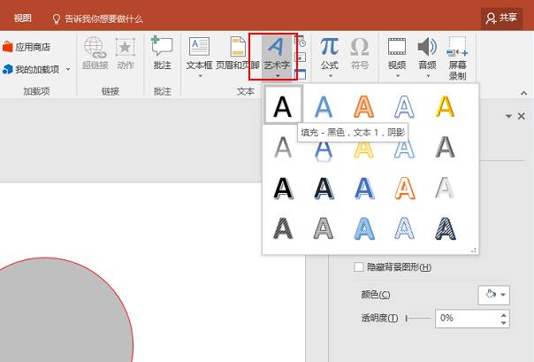Close the format background pane

pos(521,117)
